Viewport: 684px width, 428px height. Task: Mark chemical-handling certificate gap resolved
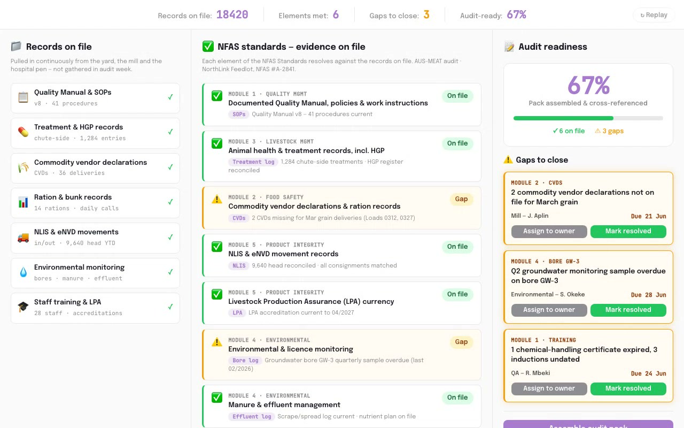click(x=628, y=388)
